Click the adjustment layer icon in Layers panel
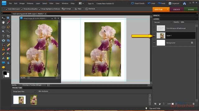This screenshot has height=111, width=199. 160,104
